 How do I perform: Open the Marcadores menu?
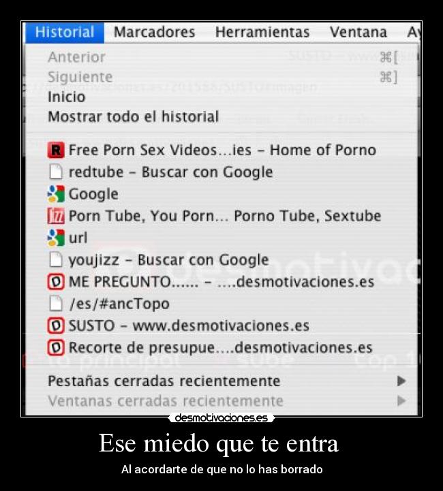point(155,32)
